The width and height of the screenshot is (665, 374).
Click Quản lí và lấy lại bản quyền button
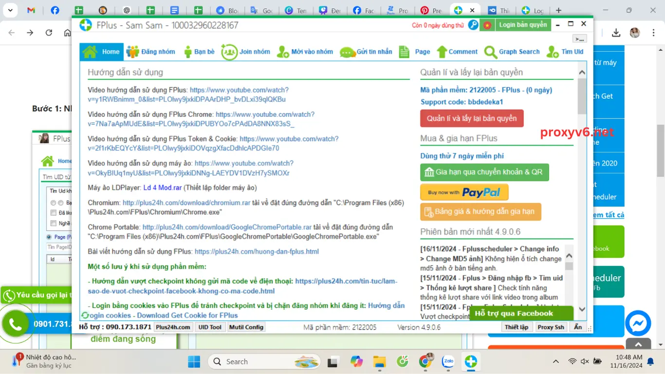[472, 118]
